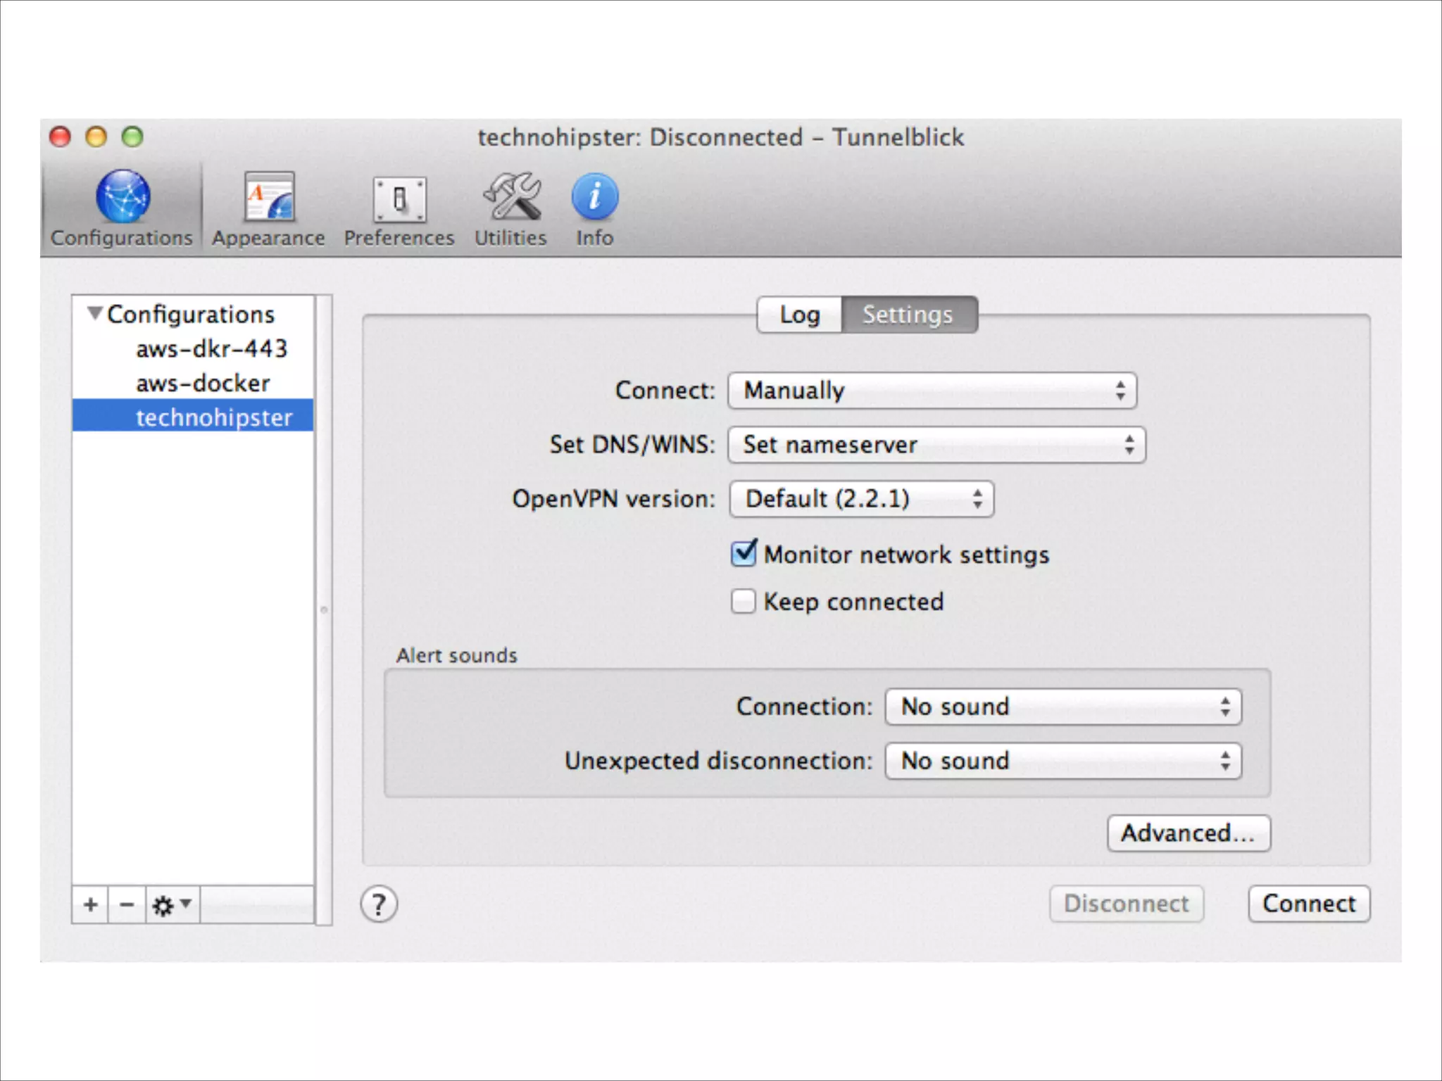This screenshot has width=1442, height=1081.
Task: Open the OpenVPN version dropdown
Action: (862, 499)
